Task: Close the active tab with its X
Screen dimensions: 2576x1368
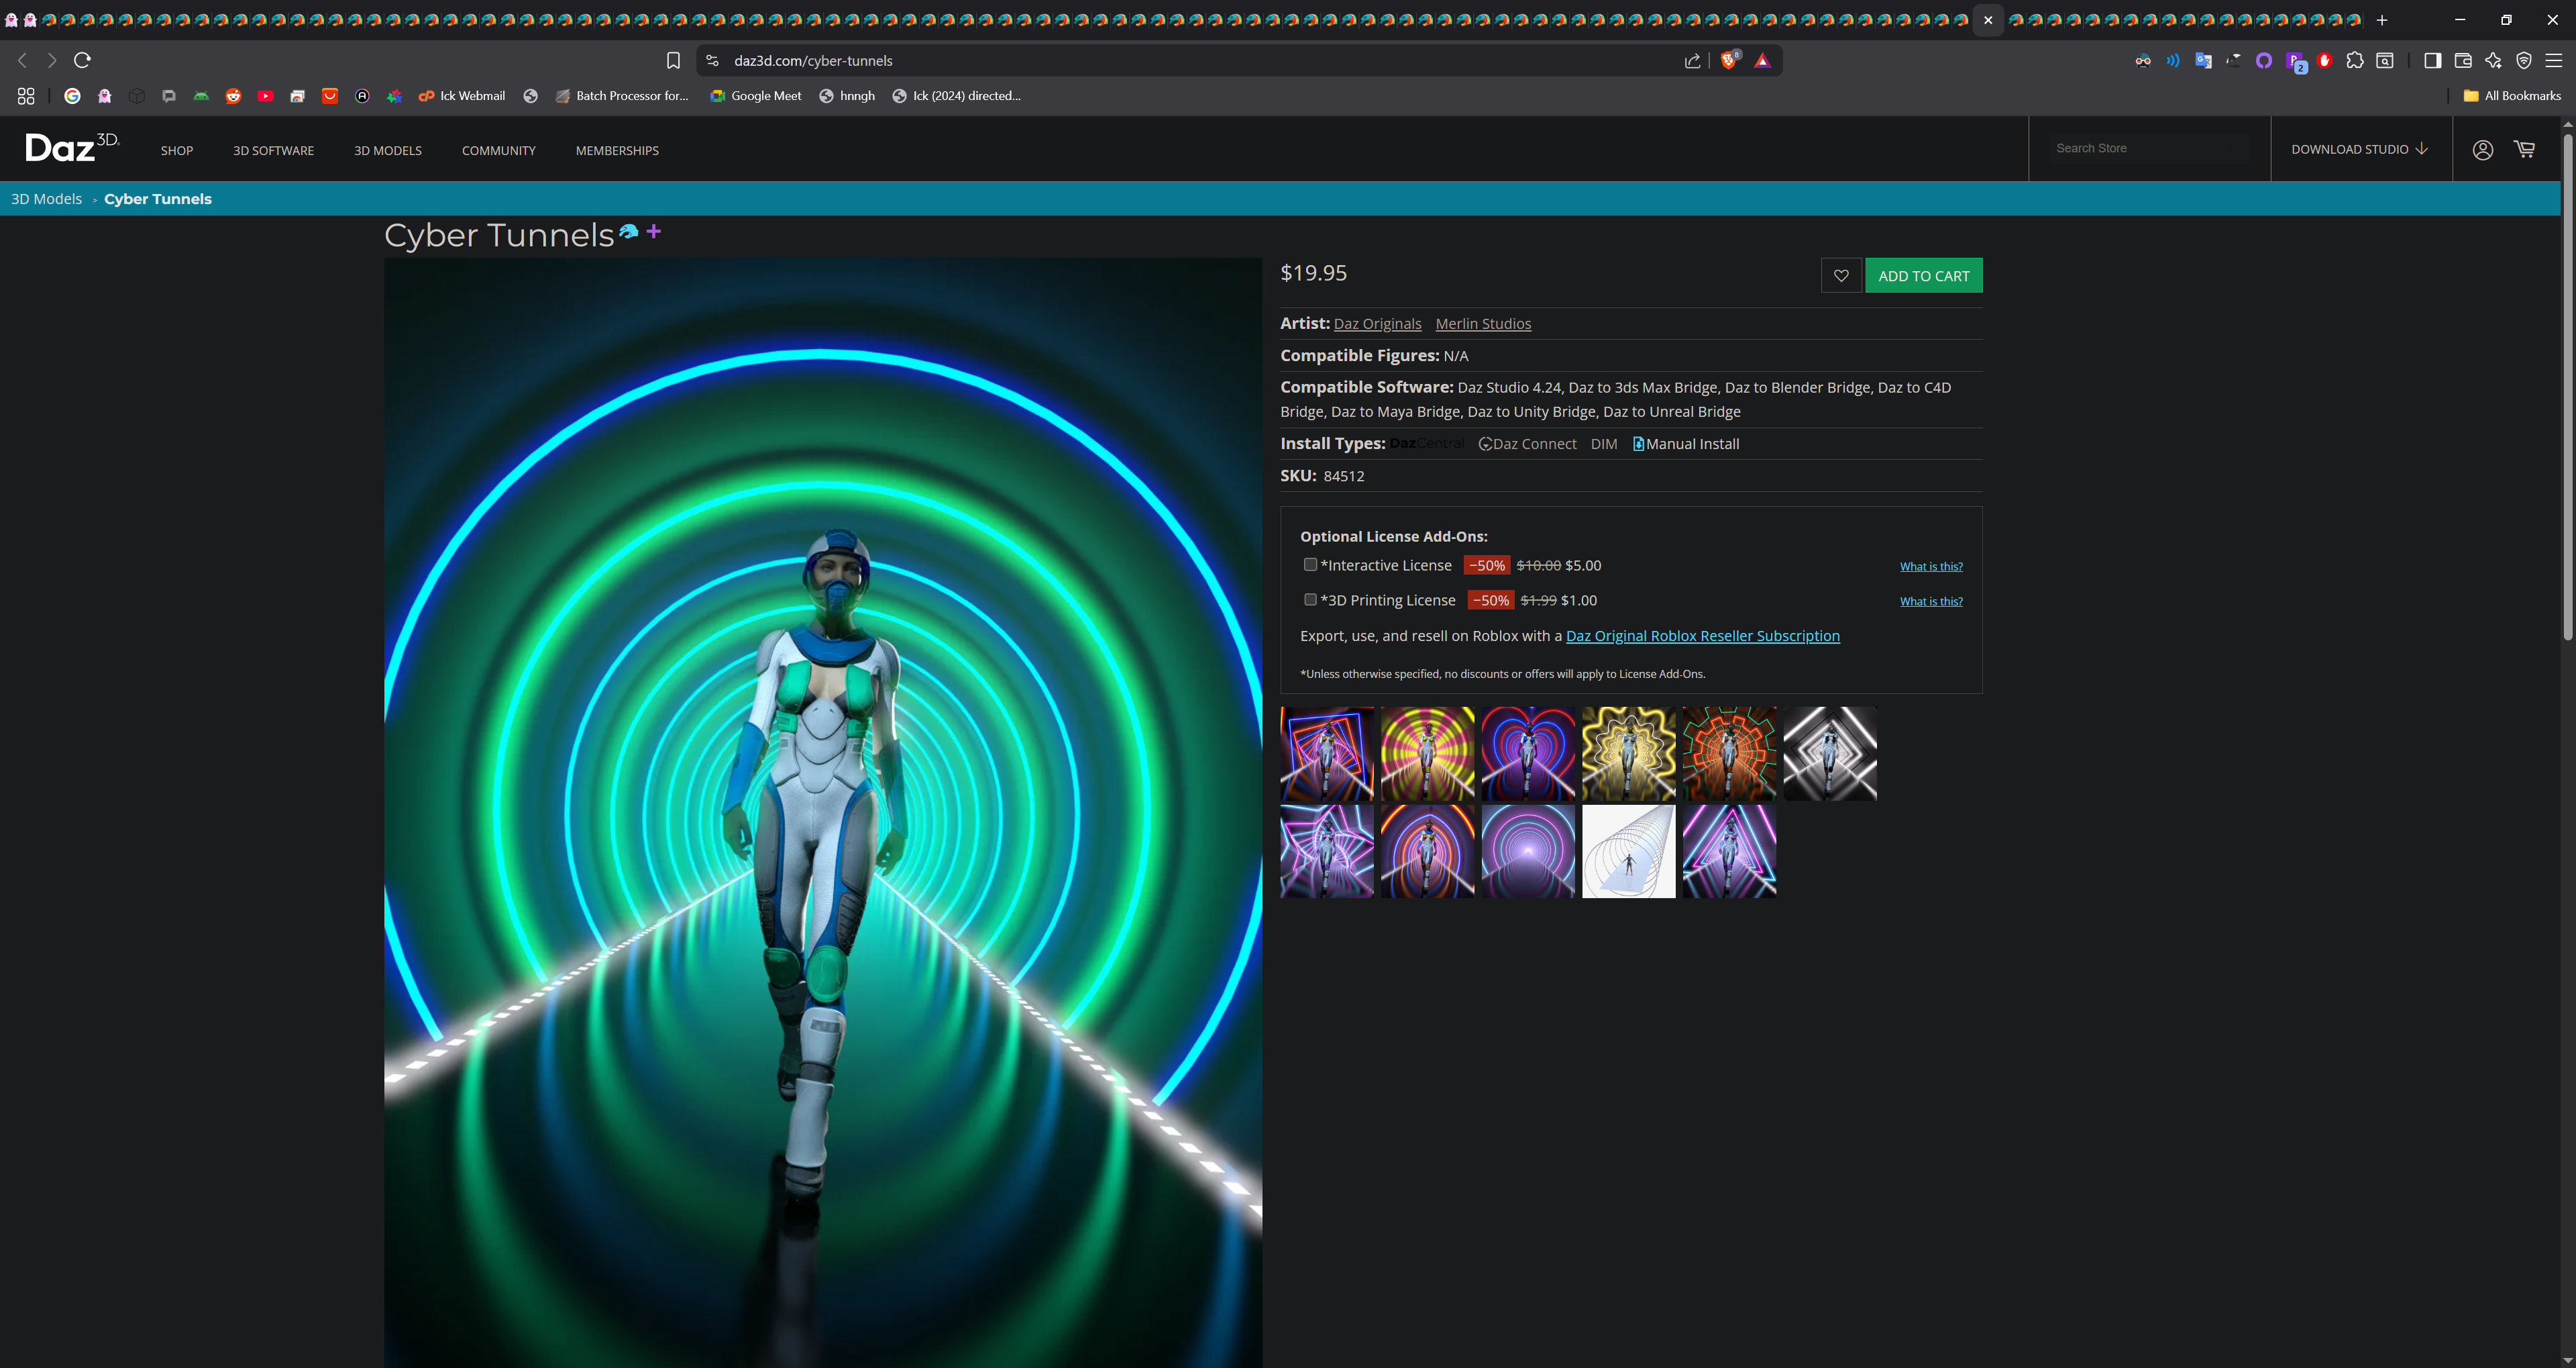Action: (x=1988, y=20)
